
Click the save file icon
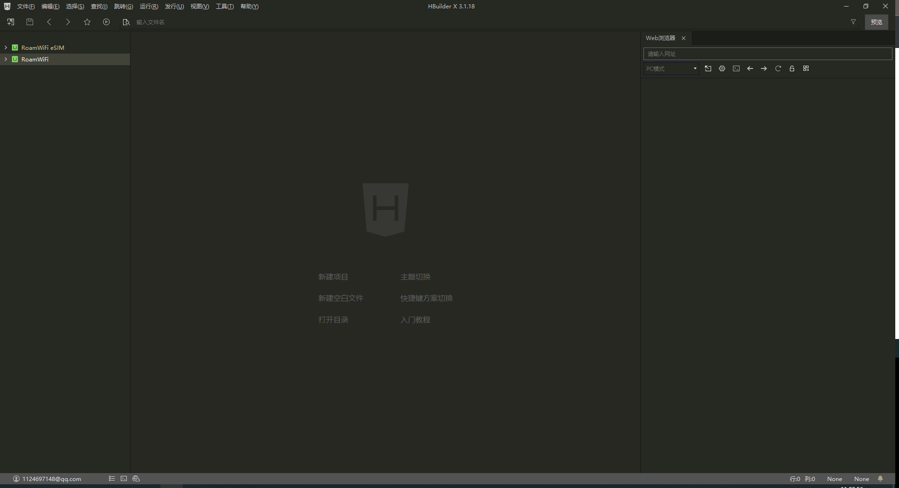click(x=30, y=22)
